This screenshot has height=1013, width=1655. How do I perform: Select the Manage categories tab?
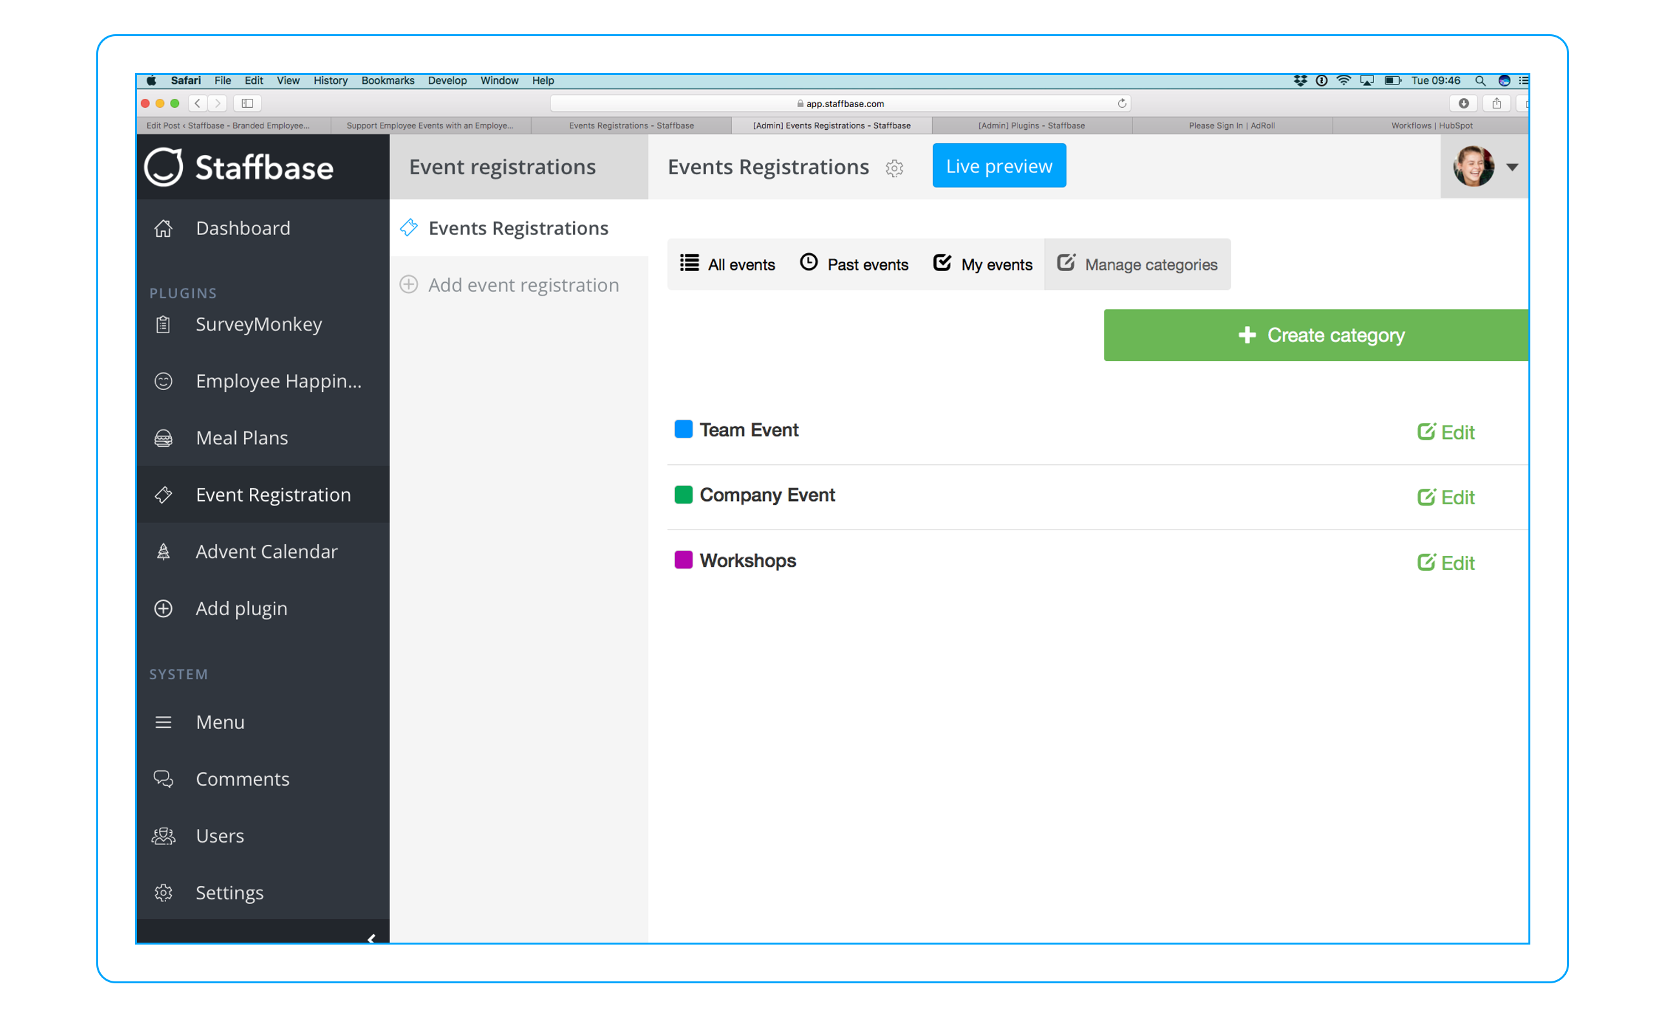(x=1137, y=265)
